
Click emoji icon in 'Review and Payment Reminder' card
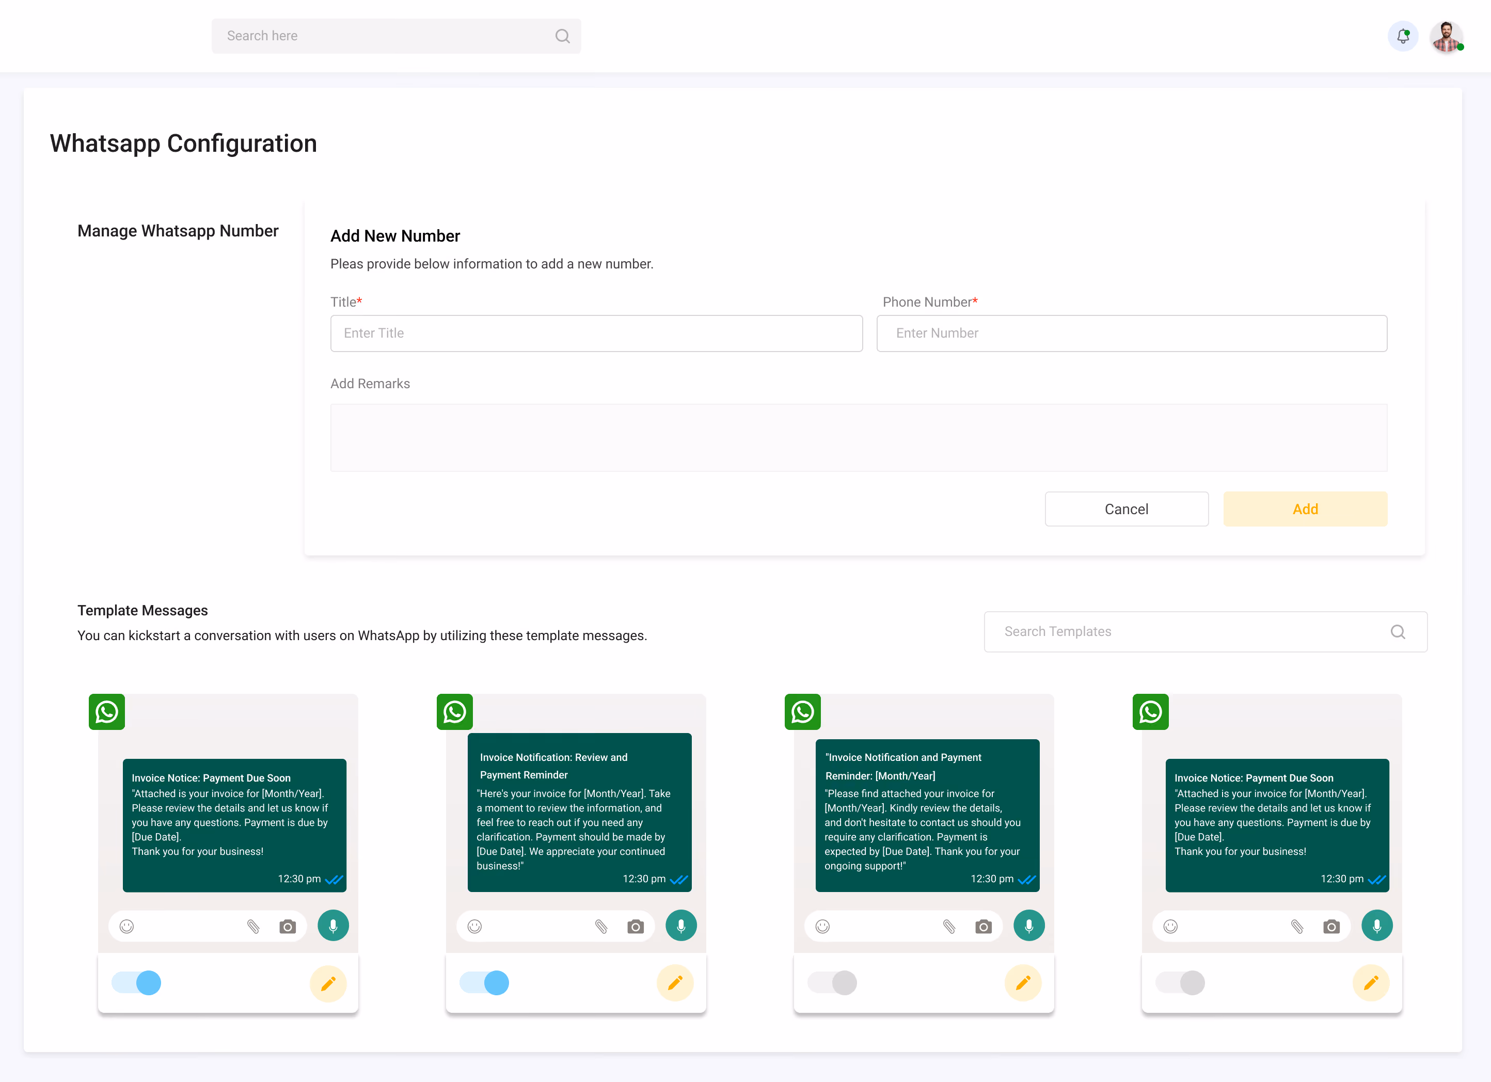[x=474, y=926]
